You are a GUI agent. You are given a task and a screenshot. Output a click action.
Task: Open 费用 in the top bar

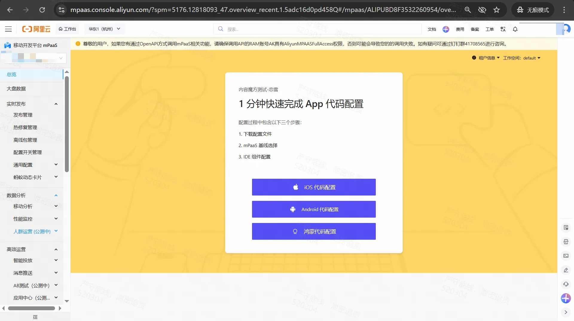[x=460, y=29]
